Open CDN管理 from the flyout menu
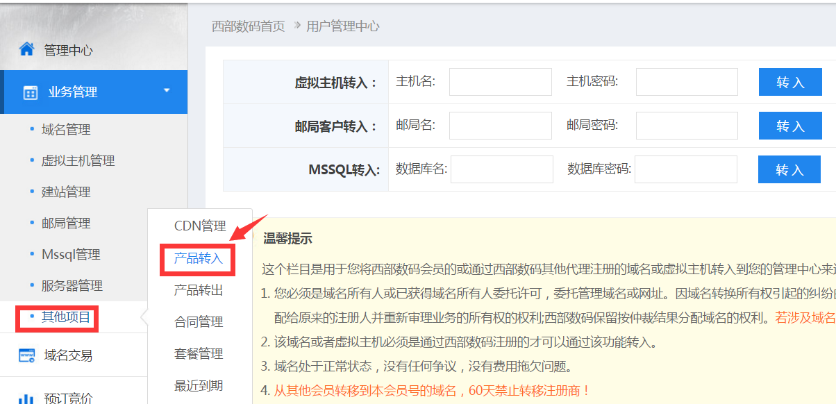The image size is (836, 404). coord(200,226)
